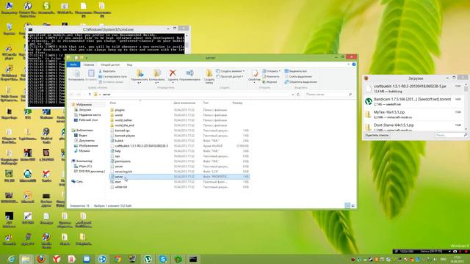
Task: Select the plugins folder
Action: (120, 110)
